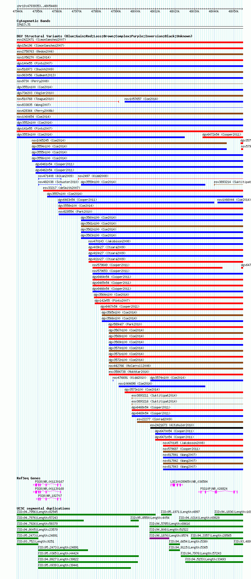Click the esv2758763 (Redon2006) label
The height and width of the screenshot is (579, 251).
coord(35,51)
